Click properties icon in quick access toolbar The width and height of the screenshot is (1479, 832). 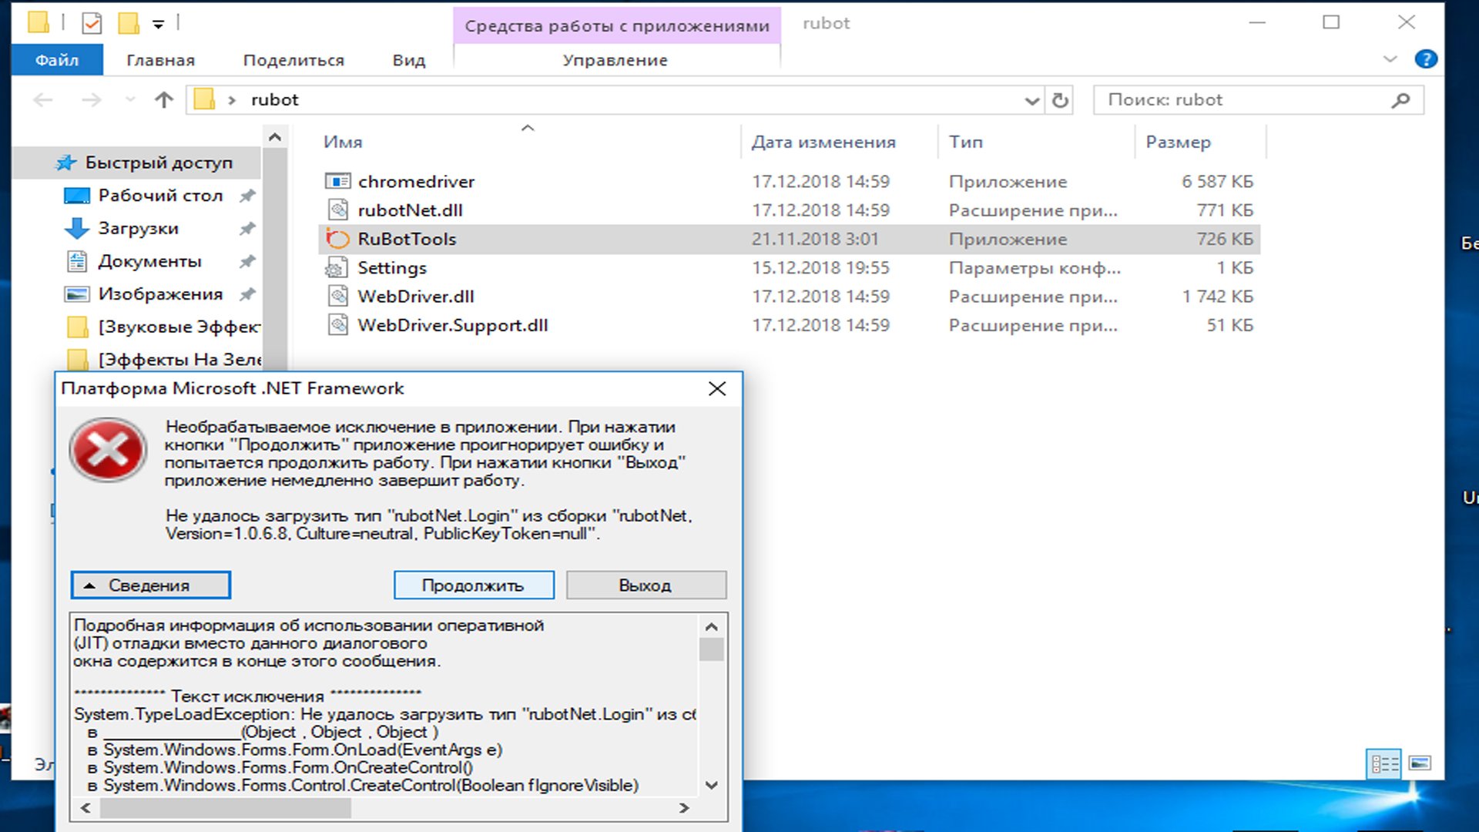(92, 23)
